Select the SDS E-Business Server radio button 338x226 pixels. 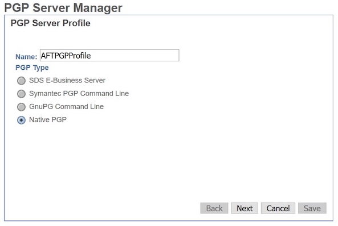pyautogui.click(x=21, y=81)
